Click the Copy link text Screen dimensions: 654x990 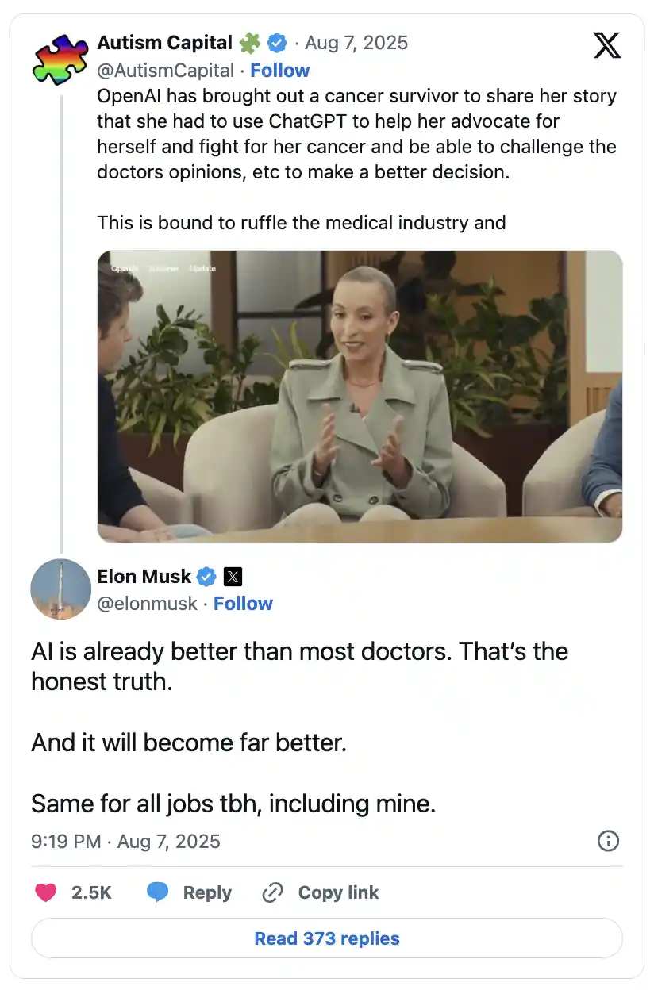point(338,892)
